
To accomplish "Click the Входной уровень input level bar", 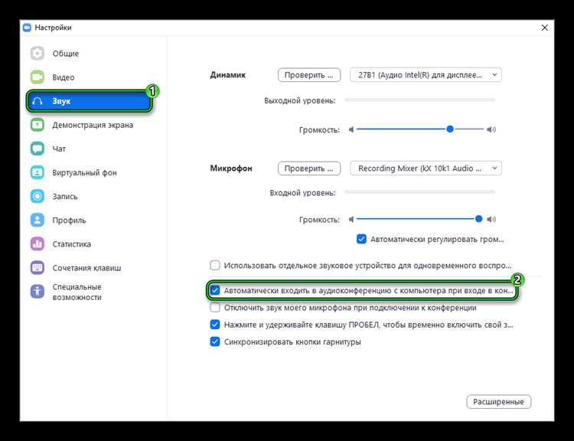I will click(420, 191).
